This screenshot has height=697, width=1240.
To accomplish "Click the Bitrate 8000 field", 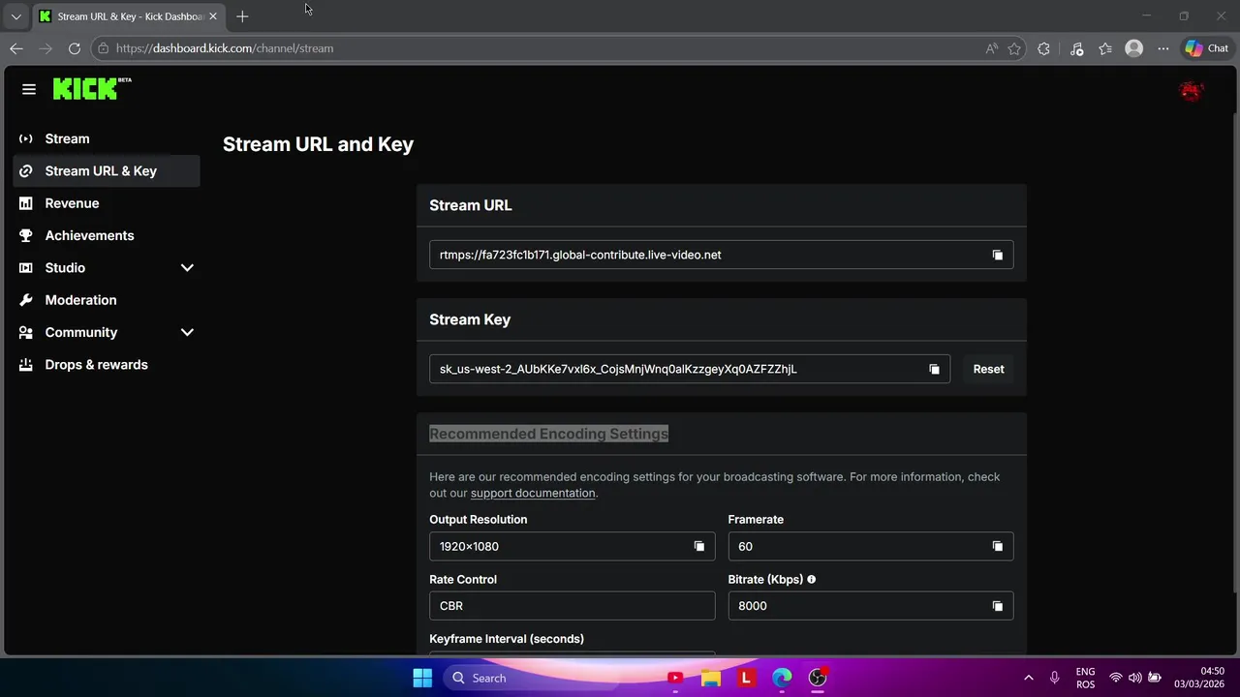I will (x=870, y=606).
